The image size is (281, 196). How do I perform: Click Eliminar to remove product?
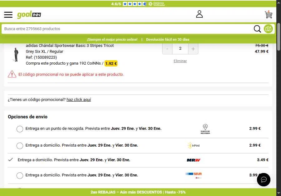pyautogui.click(x=180, y=61)
